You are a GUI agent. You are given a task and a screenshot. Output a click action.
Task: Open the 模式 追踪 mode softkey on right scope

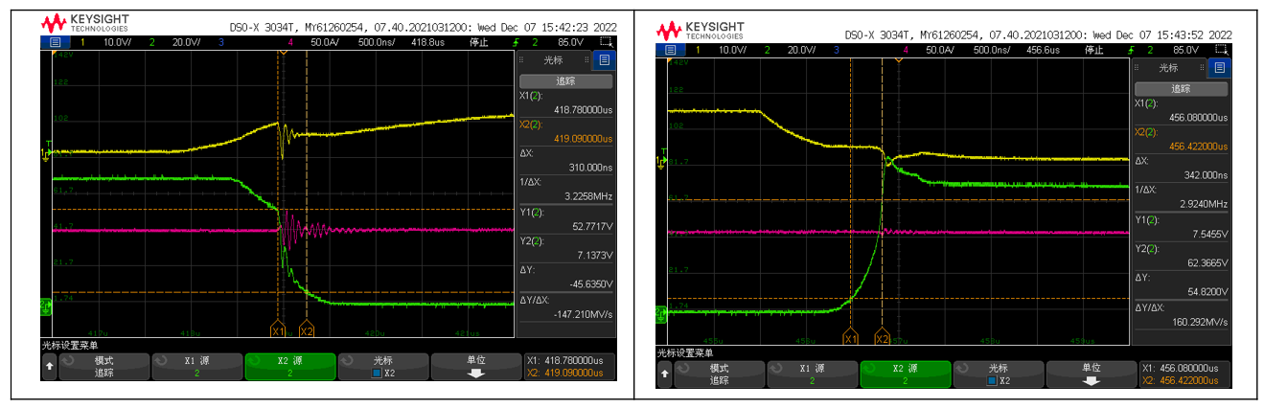pyautogui.click(x=719, y=374)
